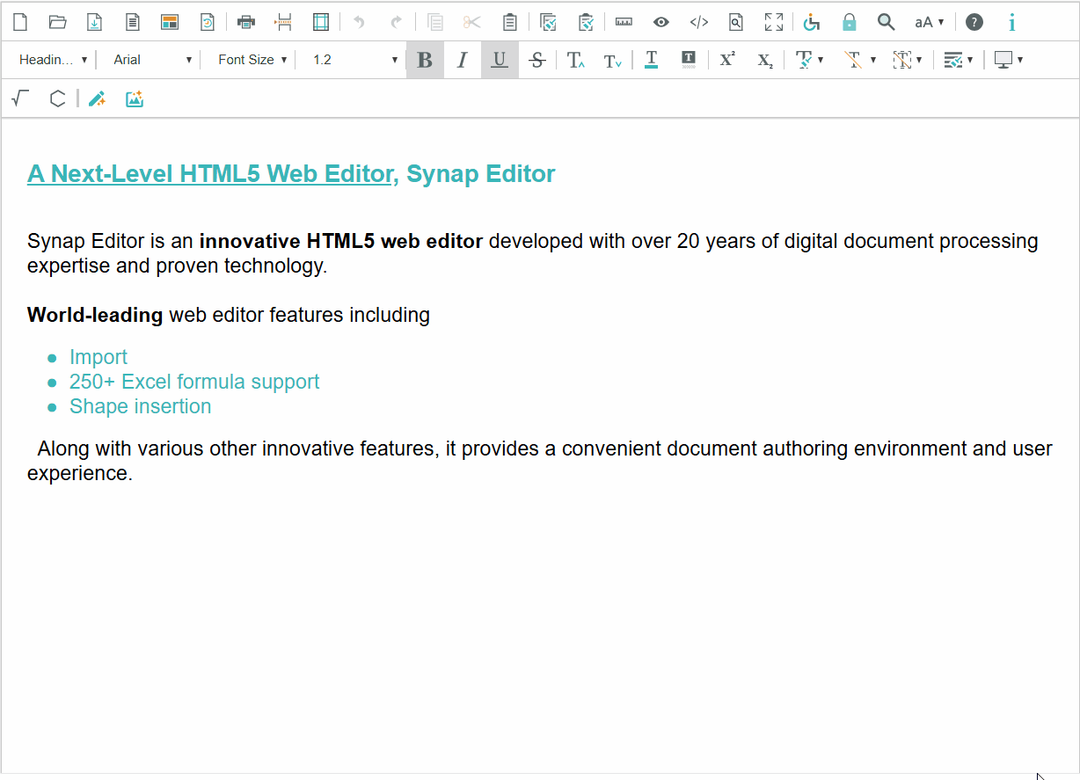Click the 'Synap Editor' heading text

pos(481,174)
